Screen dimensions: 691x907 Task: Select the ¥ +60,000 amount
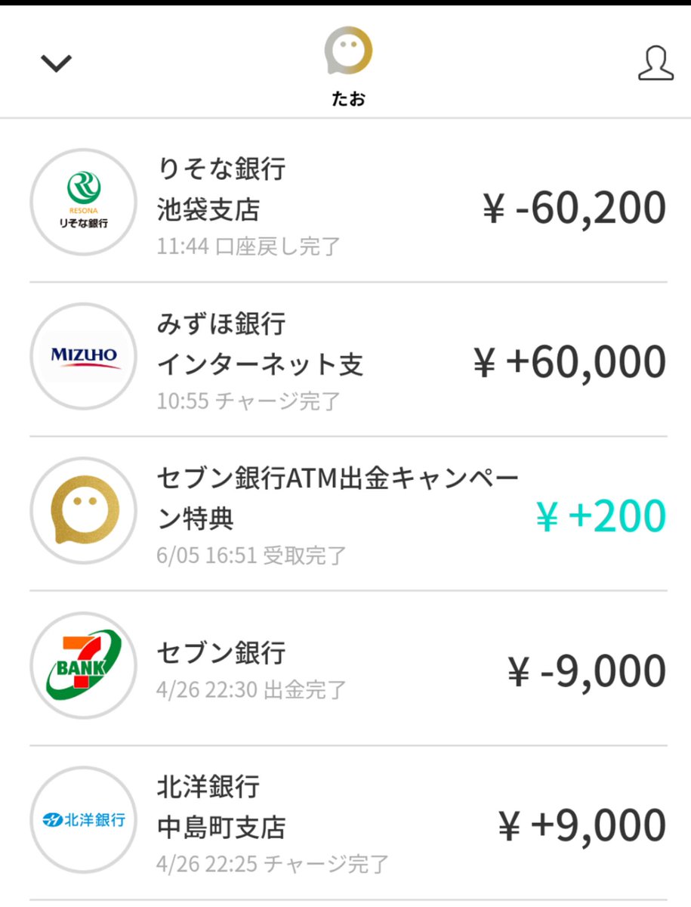570,363
